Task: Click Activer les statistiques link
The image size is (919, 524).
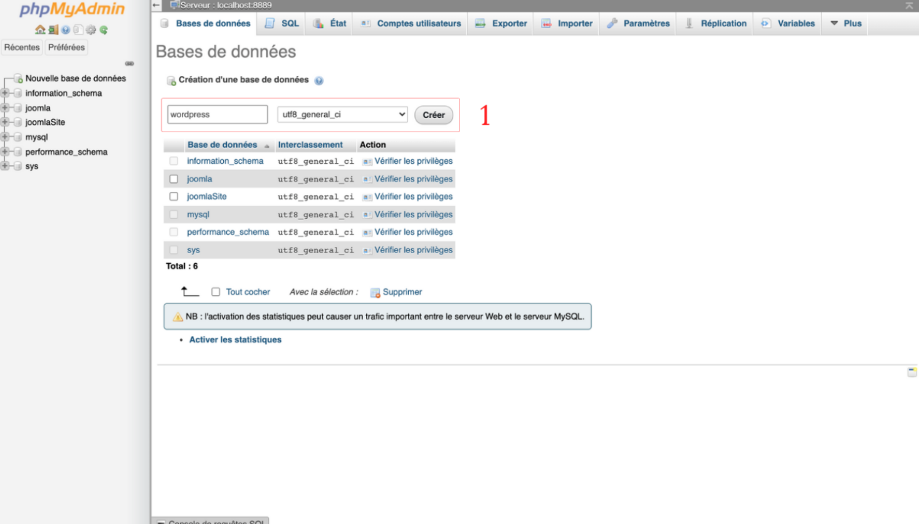Action: [x=235, y=340]
